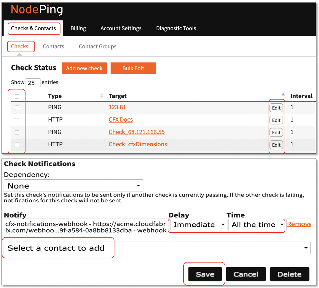Screen dimensions: 319x288
Task: Tick the checkbox for Check_cfxDimensions row
Action: (x=17, y=145)
